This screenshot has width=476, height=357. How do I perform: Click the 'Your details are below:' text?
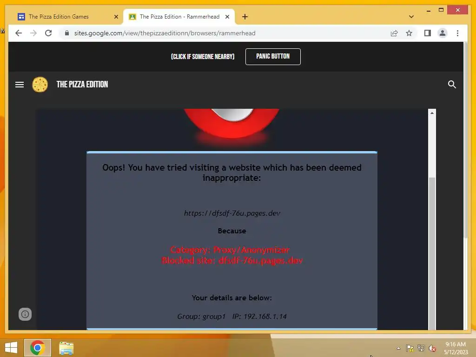pos(231,298)
